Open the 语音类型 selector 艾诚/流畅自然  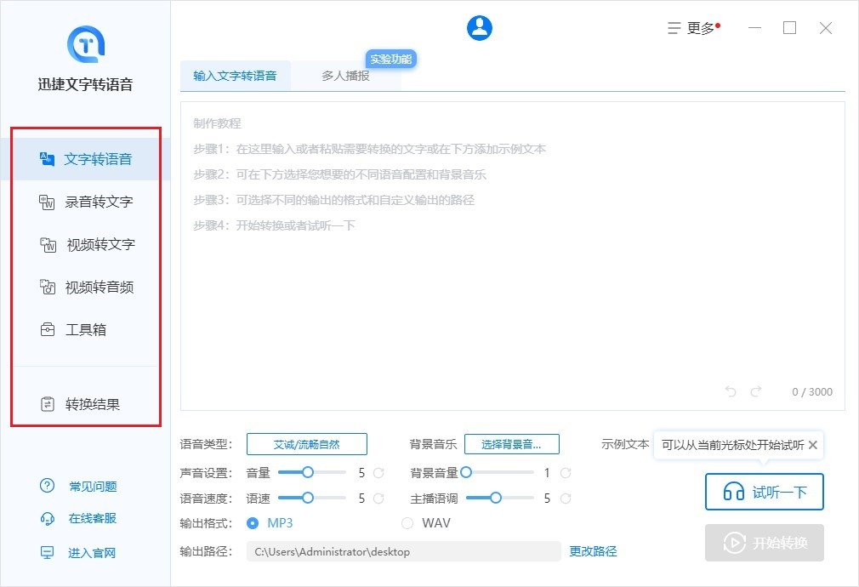point(307,444)
